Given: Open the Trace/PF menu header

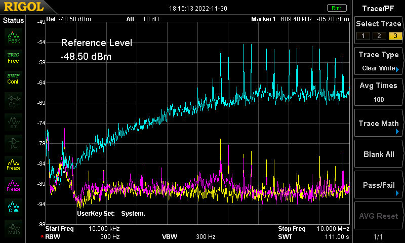Looking at the screenshot, I should (x=378, y=9).
